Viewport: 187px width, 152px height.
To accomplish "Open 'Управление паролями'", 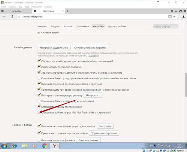I will (x=104, y=133).
